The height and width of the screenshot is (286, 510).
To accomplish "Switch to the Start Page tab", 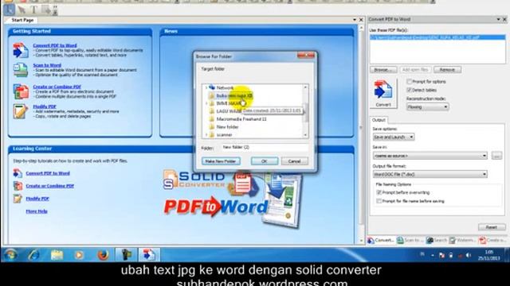I will pyautogui.click(x=22, y=20).
